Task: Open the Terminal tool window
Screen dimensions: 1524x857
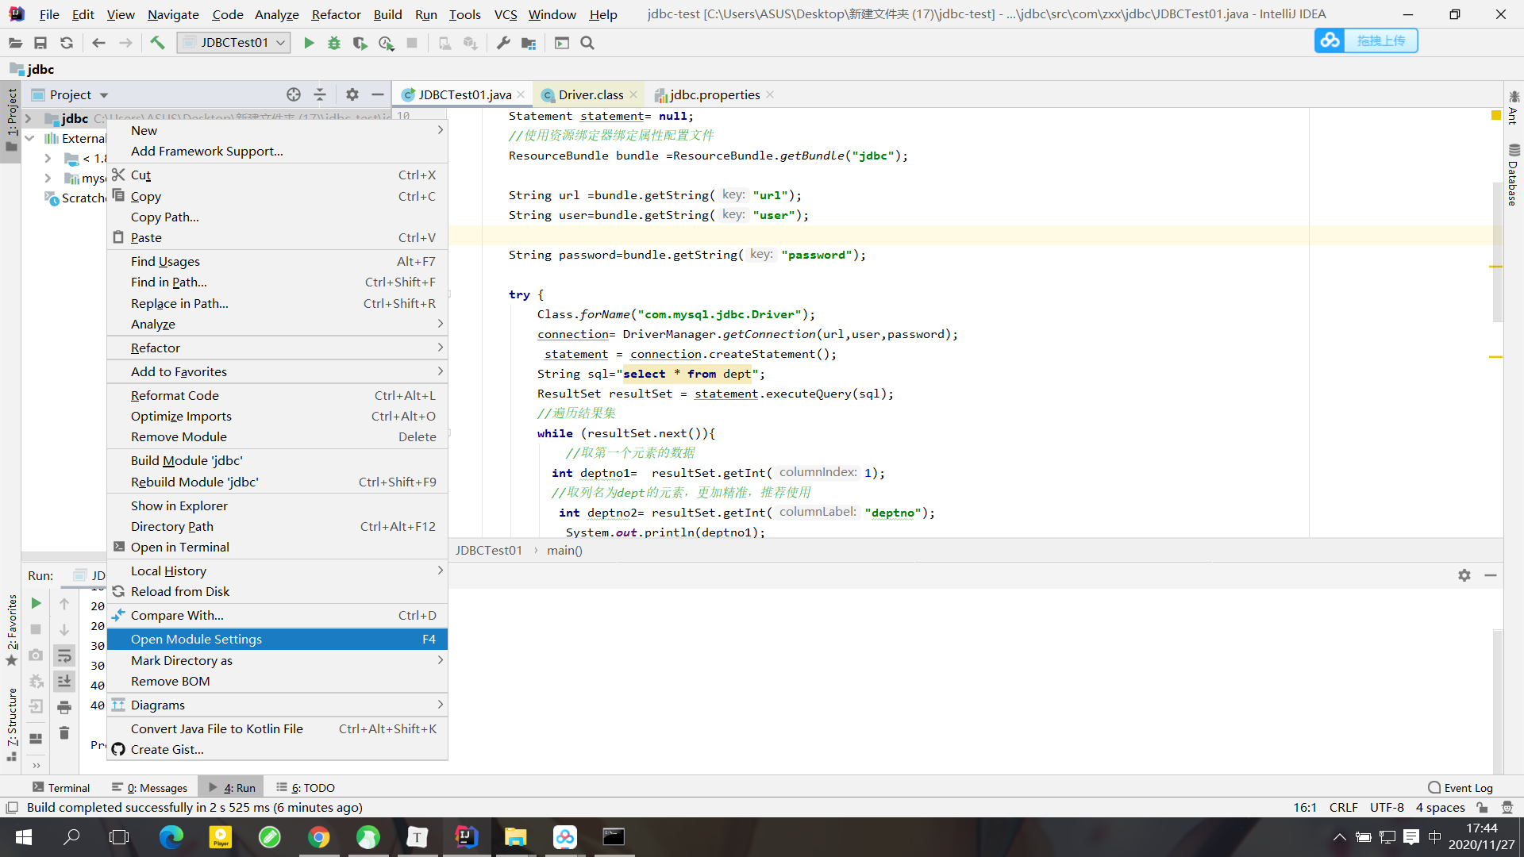Action: click(x=61, y=787)
